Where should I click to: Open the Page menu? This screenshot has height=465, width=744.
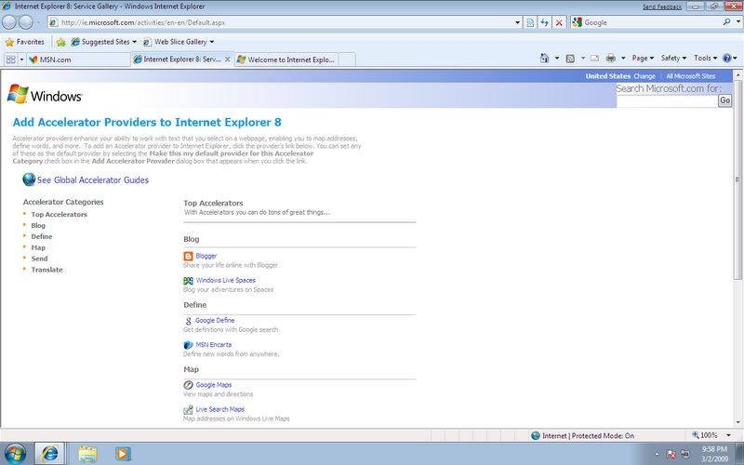(x=643, y=58)
